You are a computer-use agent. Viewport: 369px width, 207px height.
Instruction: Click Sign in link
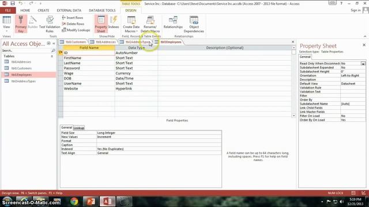coord(355,10)
